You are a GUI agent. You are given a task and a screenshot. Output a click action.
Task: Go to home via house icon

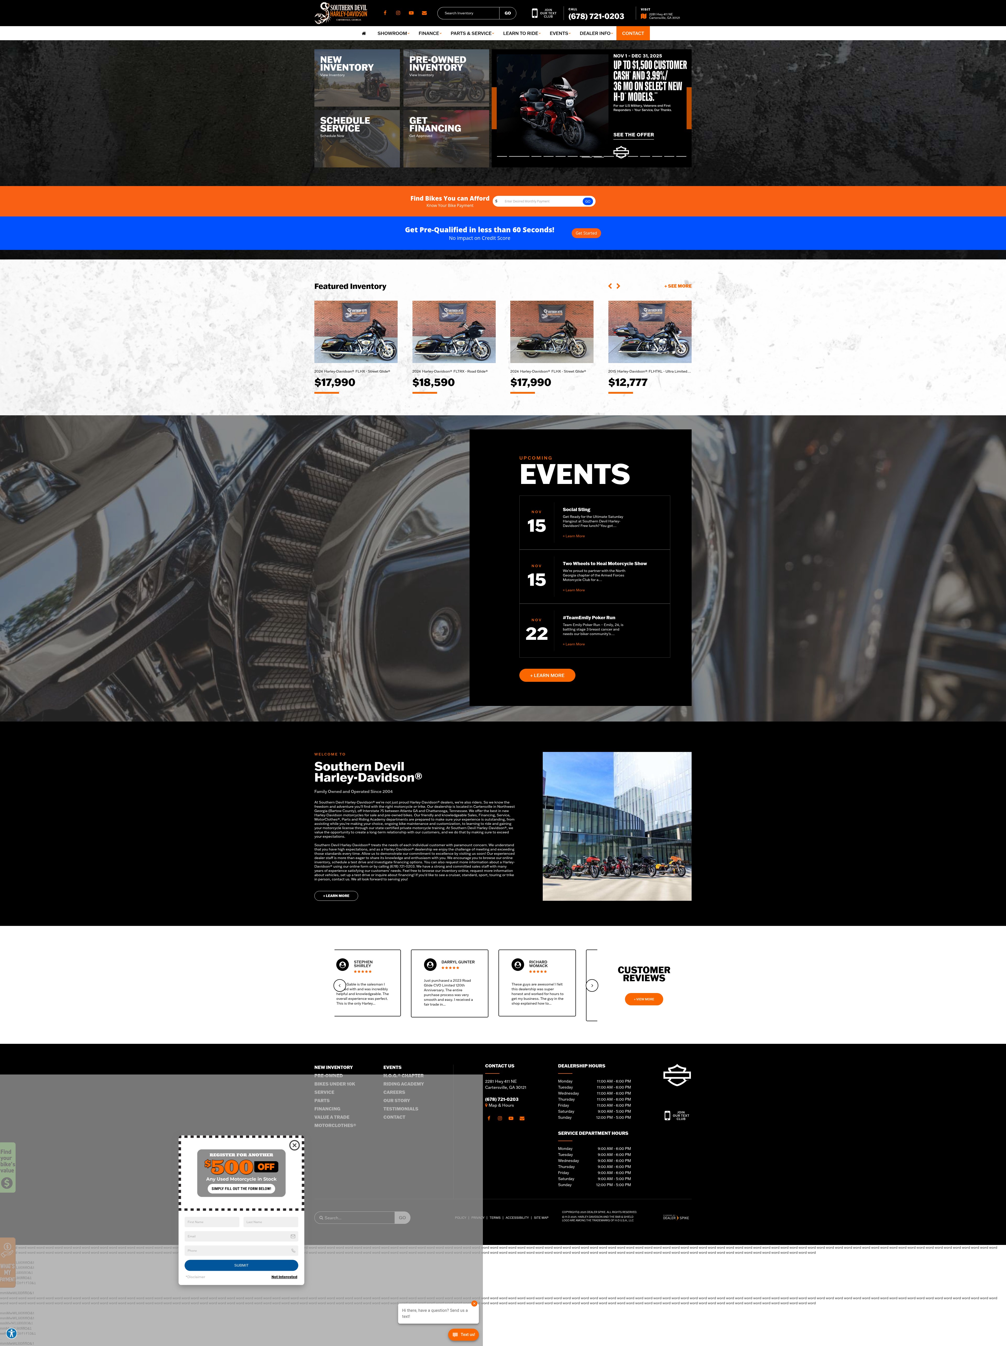tap(364, 33)
